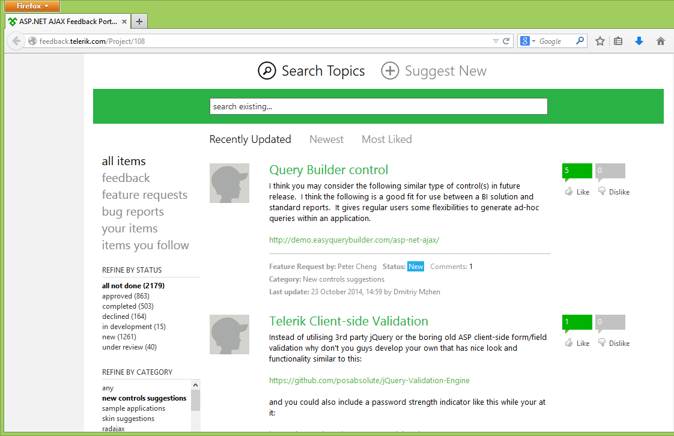Screen dimensions: 674x436
Task: Click the thumbs-up Like icon for Telerik Client-side Validation
Action: (569, 343)
